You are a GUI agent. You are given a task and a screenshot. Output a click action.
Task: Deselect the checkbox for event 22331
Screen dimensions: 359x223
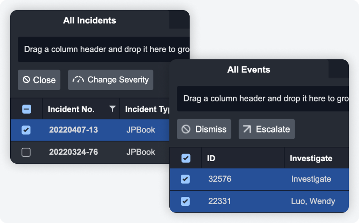[x=185, y=202]
